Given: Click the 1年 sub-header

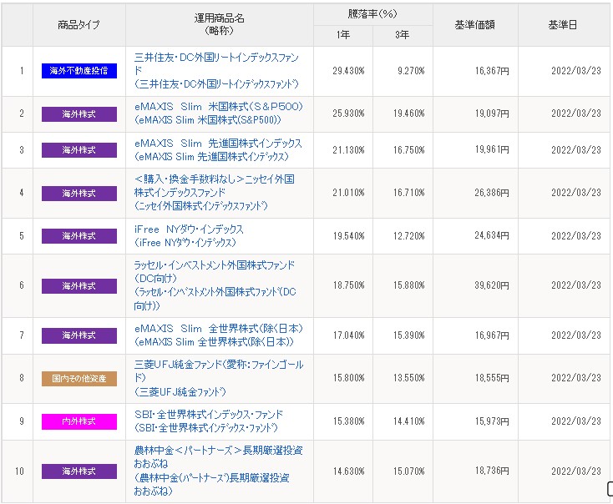Looking at the screenshot, I should click(x=343, y=35).
